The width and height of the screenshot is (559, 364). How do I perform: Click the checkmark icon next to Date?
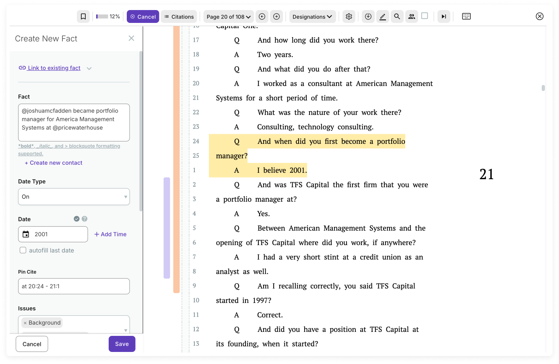tap(76, 219)
